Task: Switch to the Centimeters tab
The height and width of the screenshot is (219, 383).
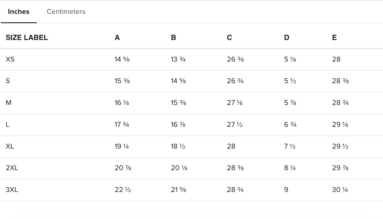Action: [x=66, y=12]
